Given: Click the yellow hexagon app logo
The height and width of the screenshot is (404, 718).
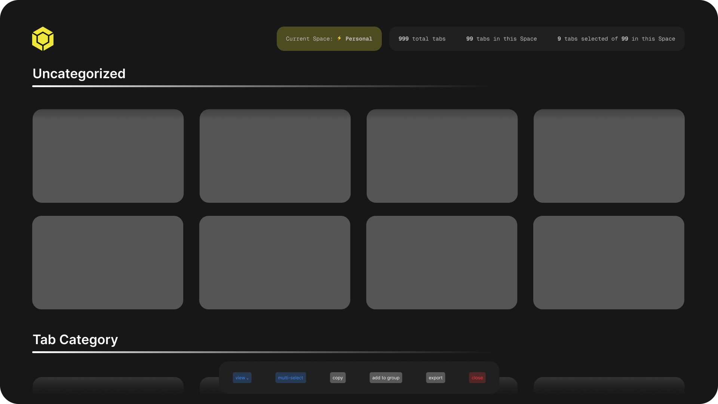Looking at the screenshot, I should (x=43, y=39).
